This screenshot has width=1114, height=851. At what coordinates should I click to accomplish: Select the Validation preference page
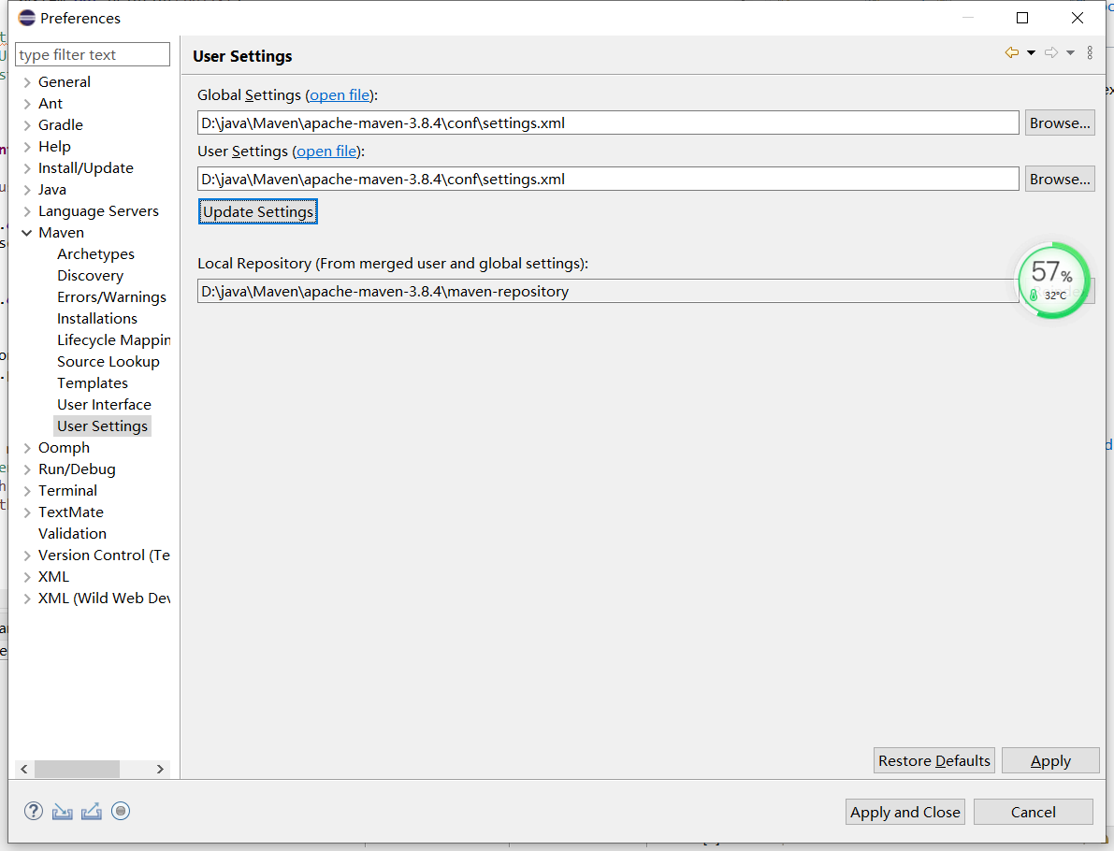click(72, 533)
